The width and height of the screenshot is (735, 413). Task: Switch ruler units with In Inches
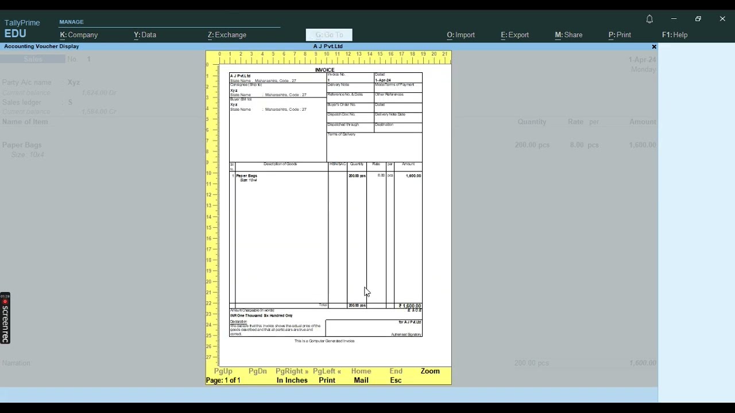point(292,380)
